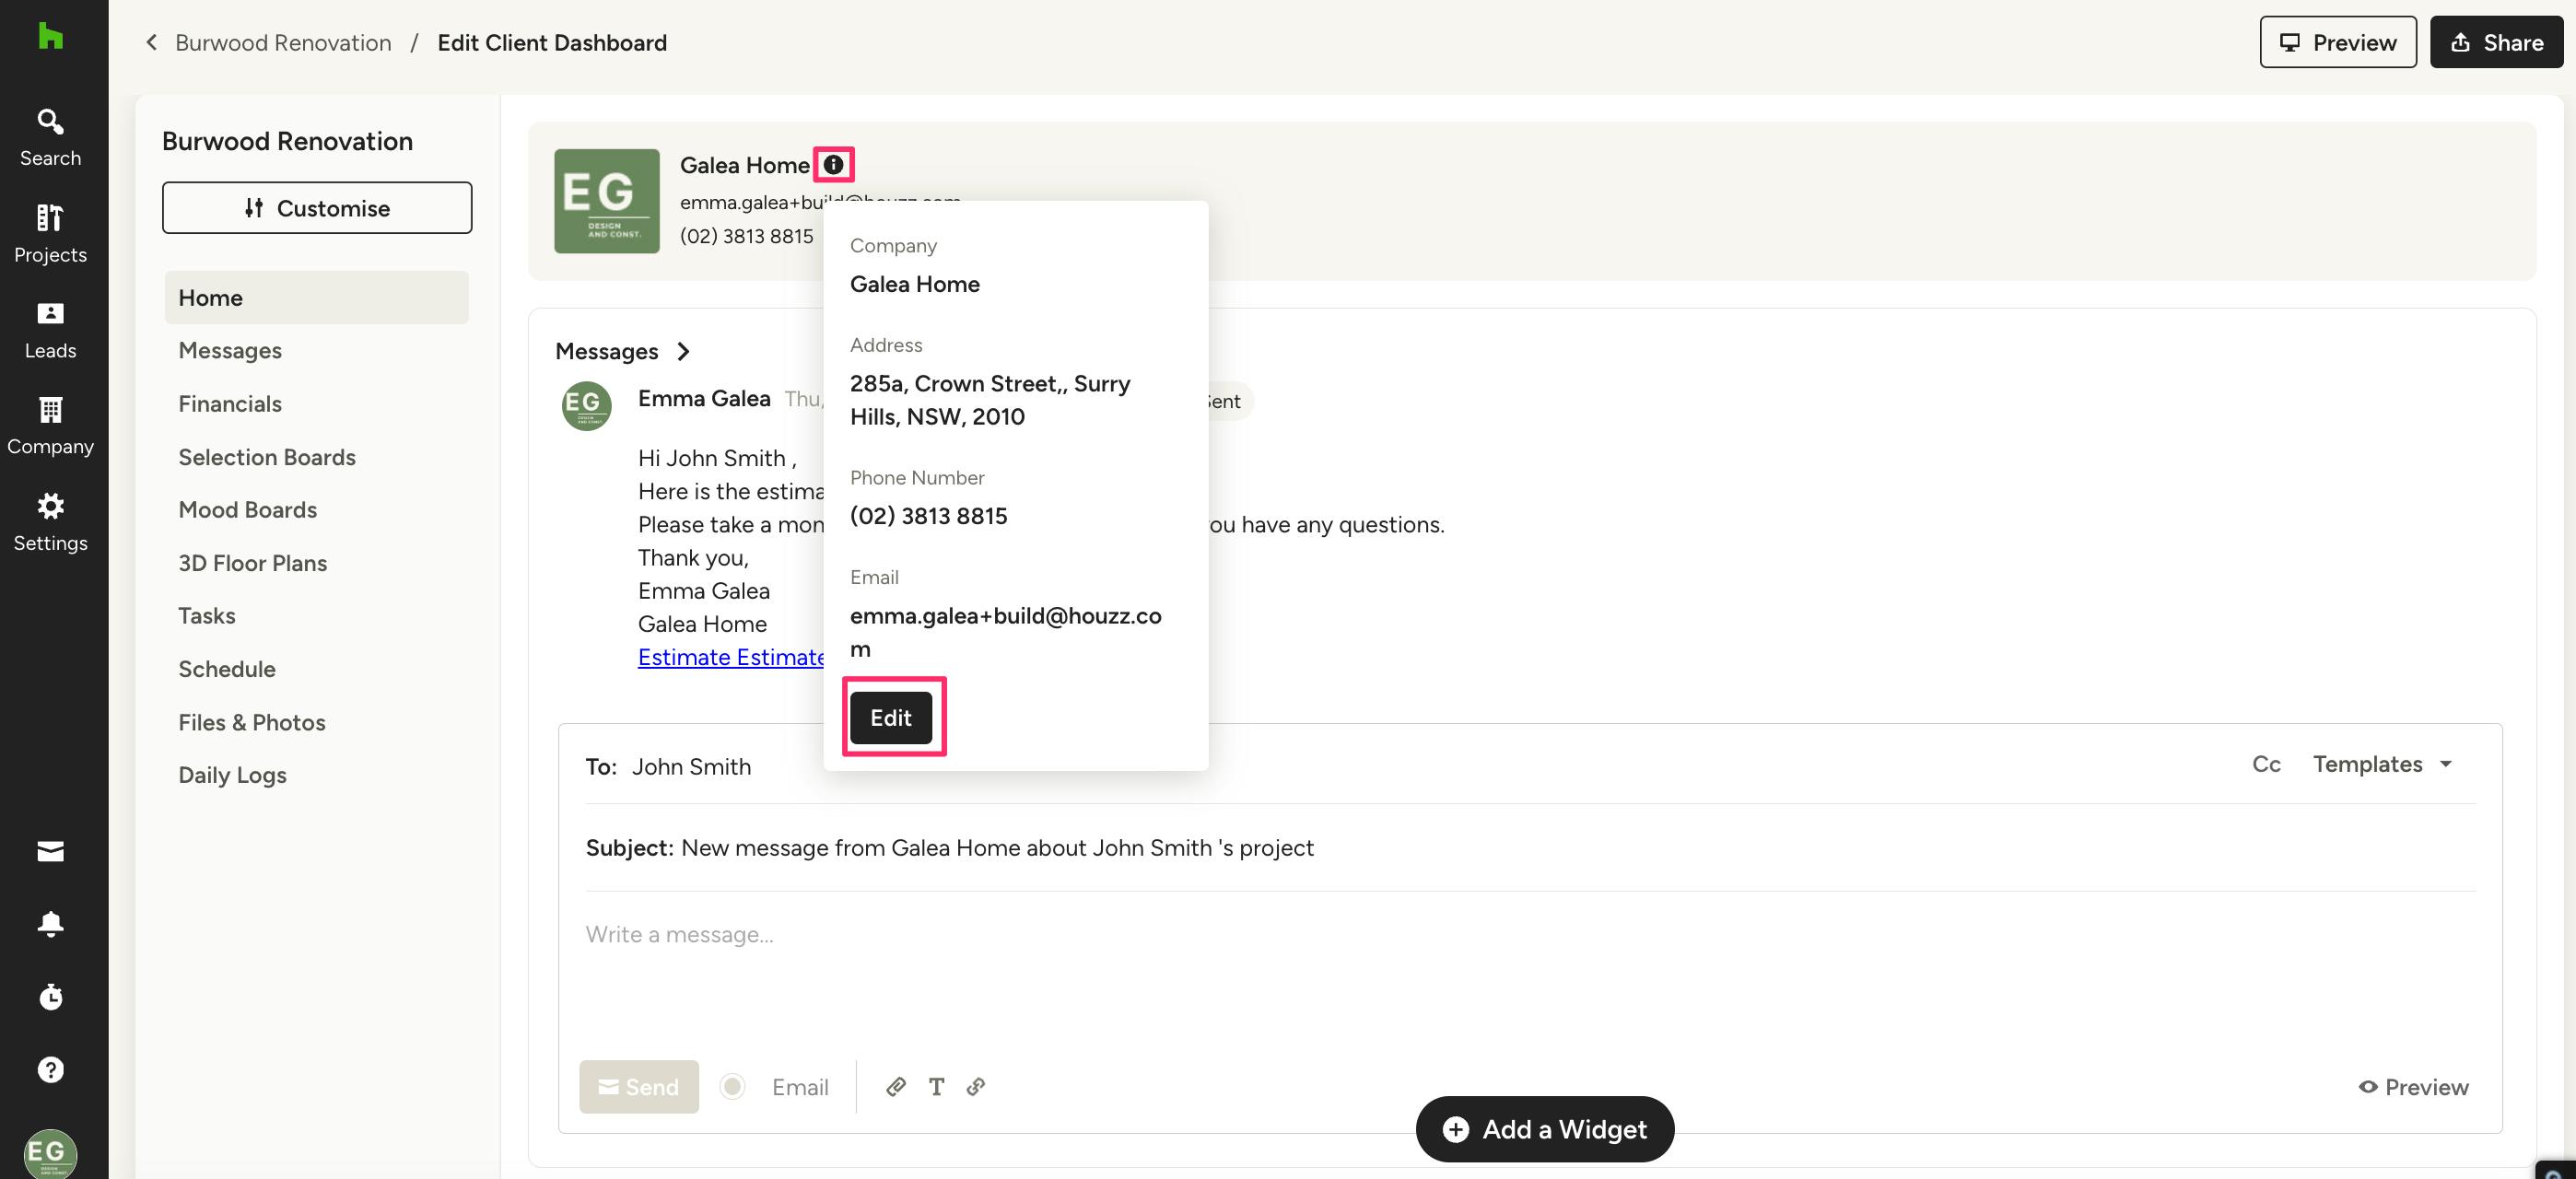Open the time tracker stopwatch icon
The height and width of the screenshot is (1179, 2576).
50,996
